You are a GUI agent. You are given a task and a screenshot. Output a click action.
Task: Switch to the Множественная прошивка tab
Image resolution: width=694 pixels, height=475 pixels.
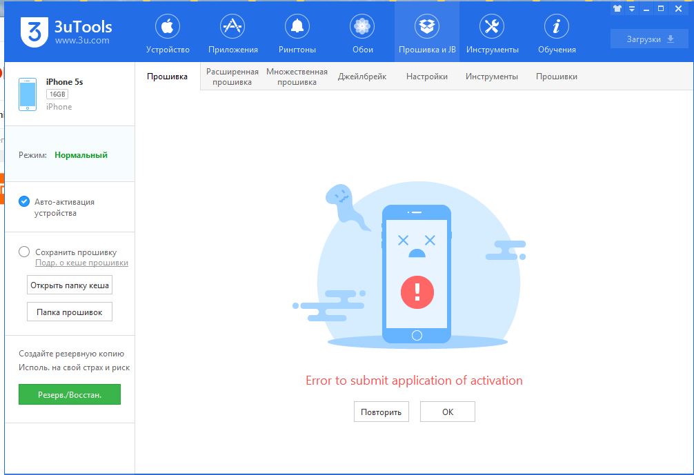point(297,77)
